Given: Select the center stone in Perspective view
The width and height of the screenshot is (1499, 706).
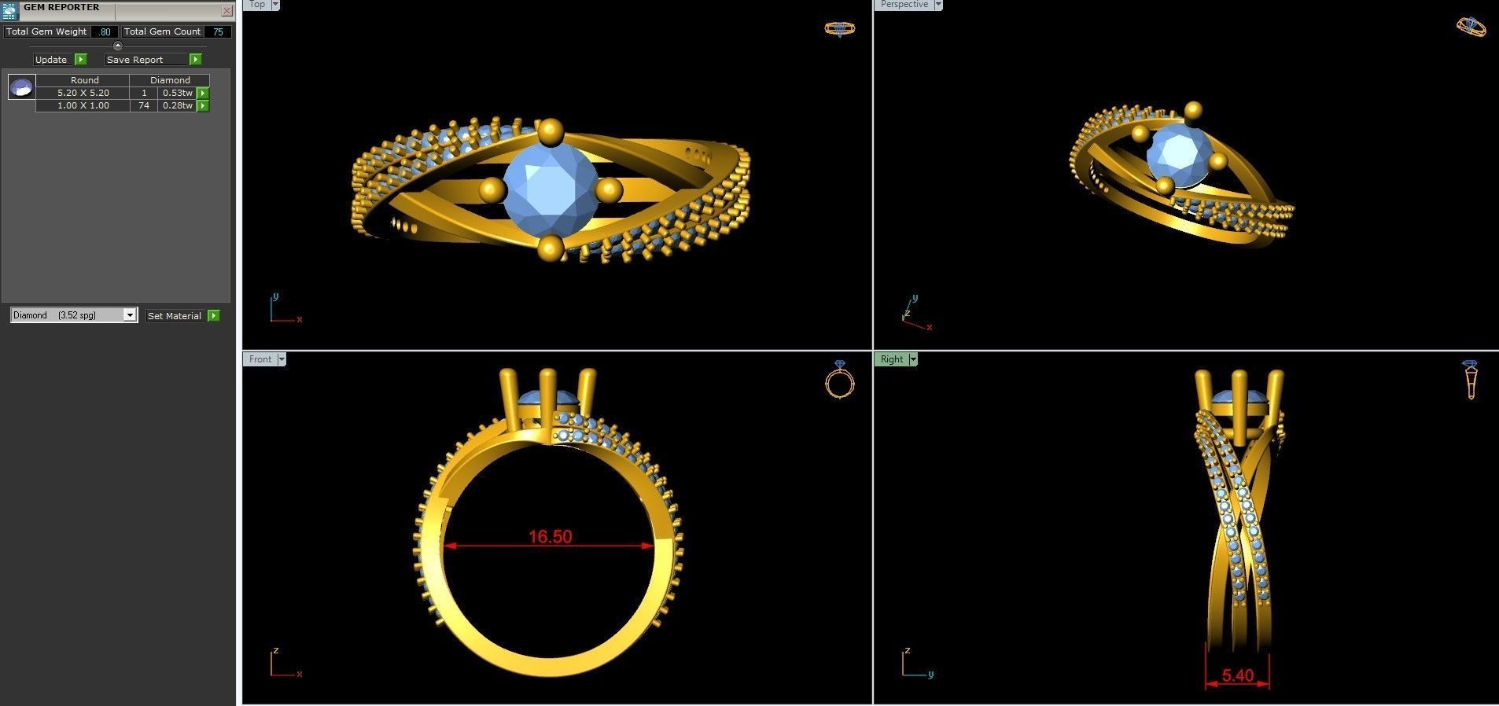Looking at the screenshot, I should click(x=1178, y=156).
